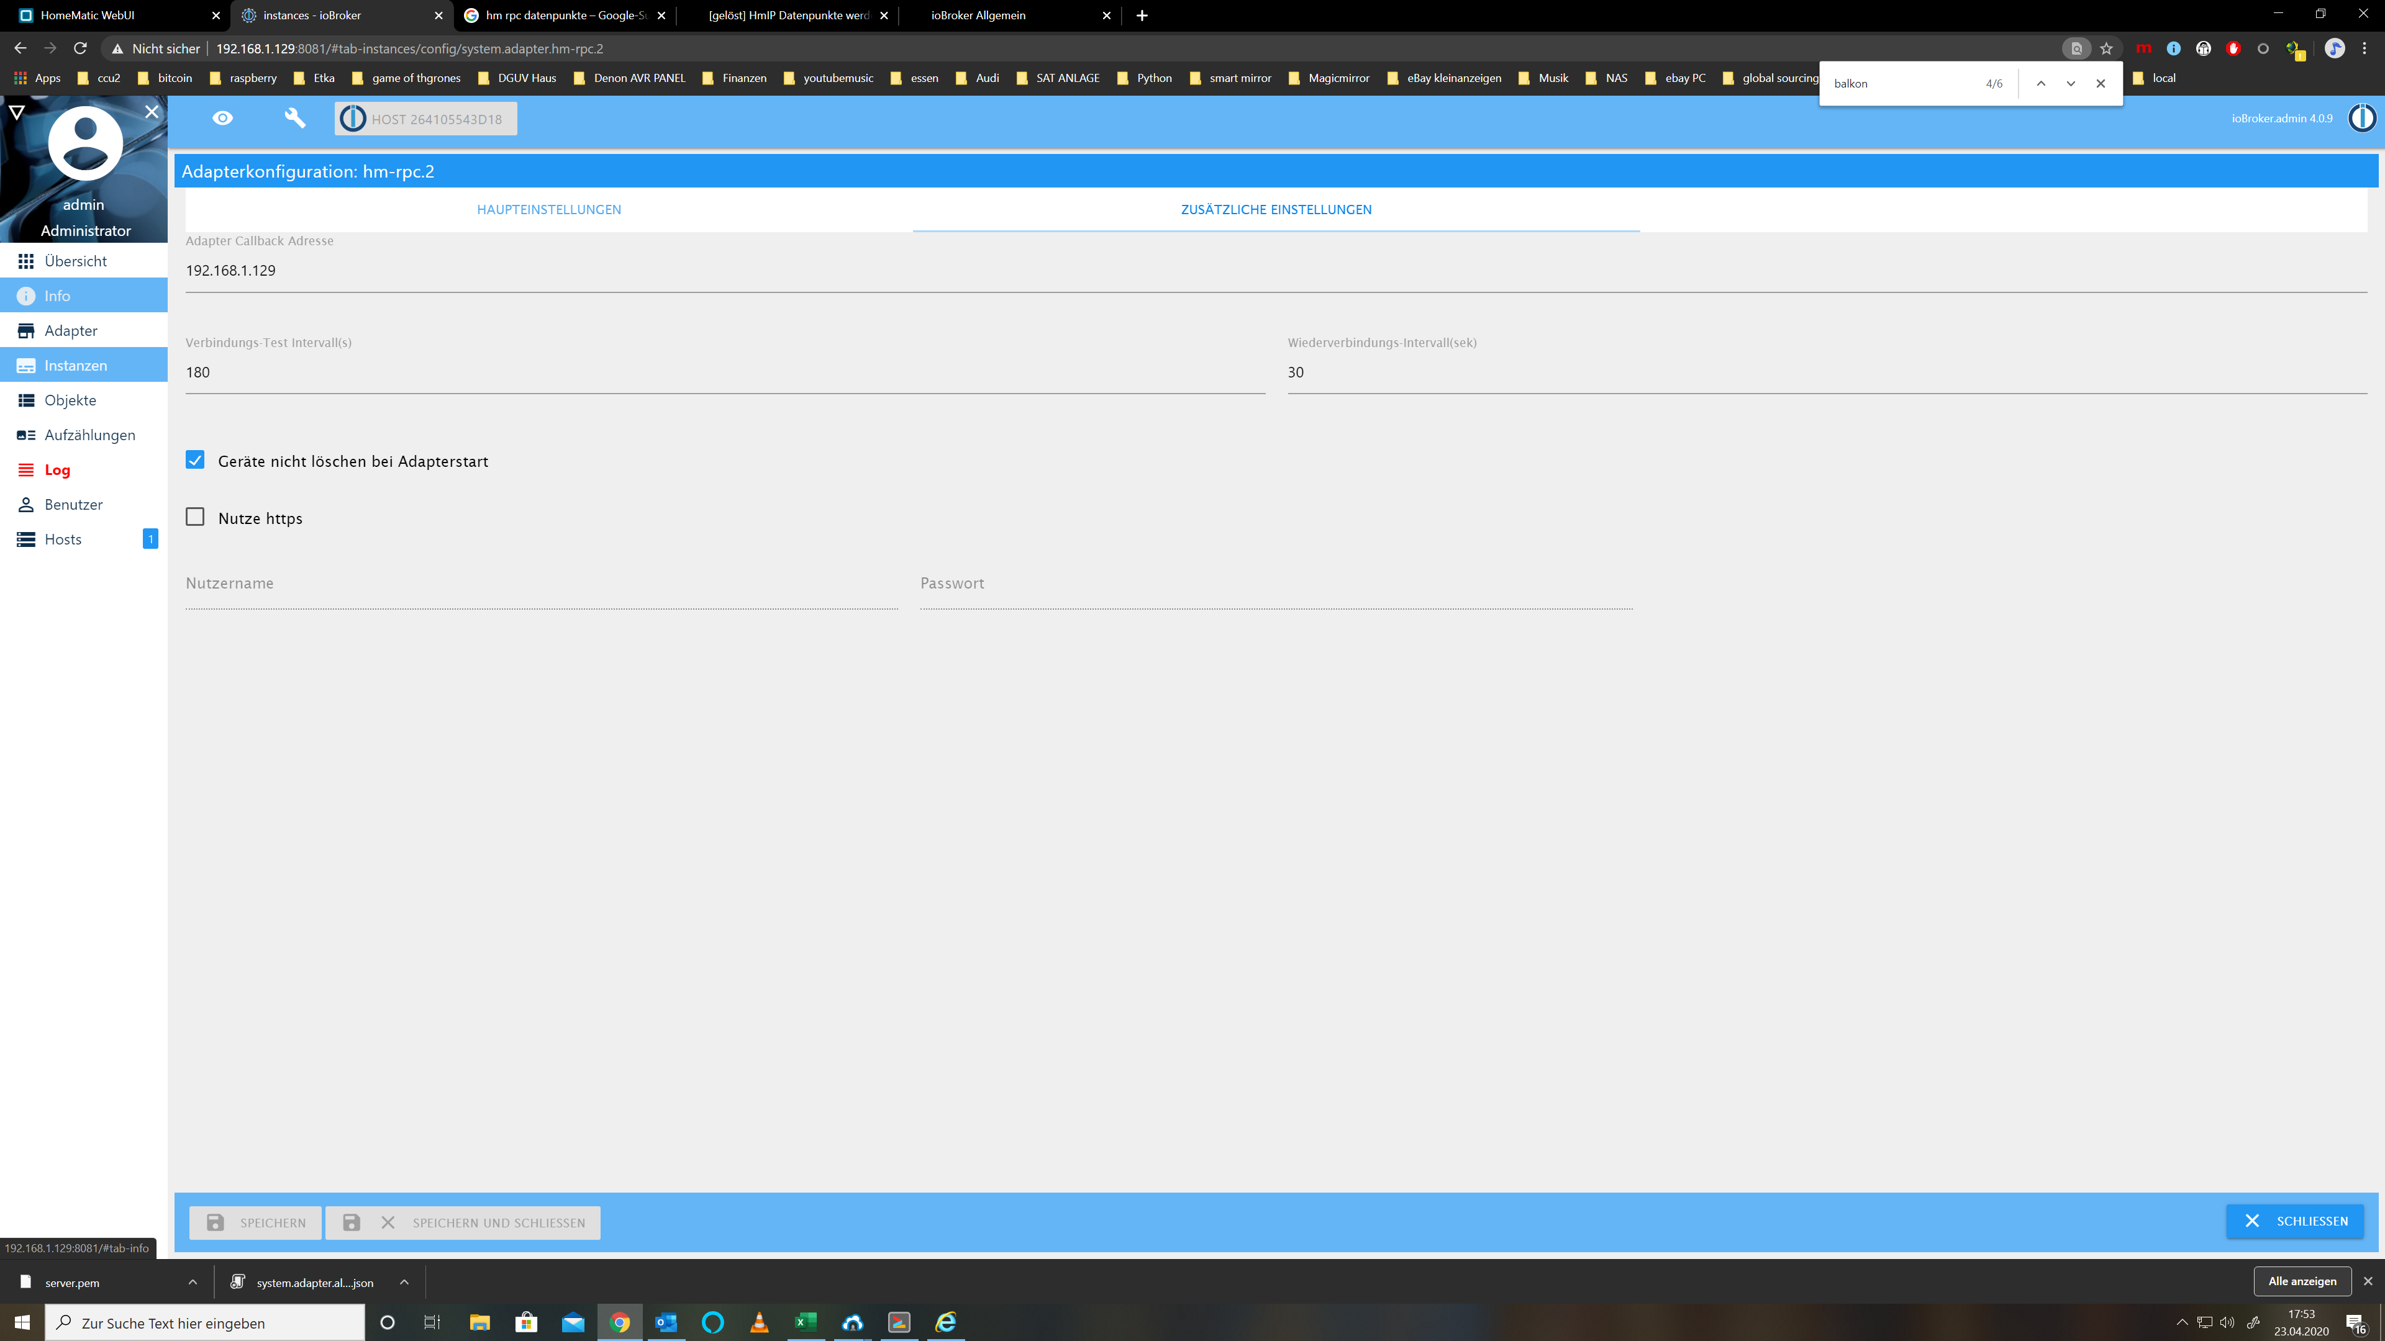The width and height of the screenshot is (2385, 1341).
Task: Switch to the Haupteinstellungen tab
Action: 549,210
